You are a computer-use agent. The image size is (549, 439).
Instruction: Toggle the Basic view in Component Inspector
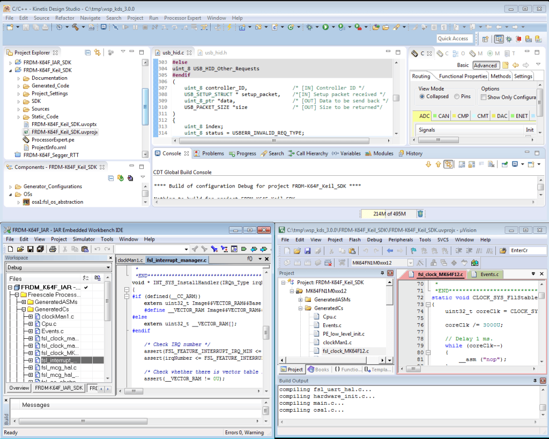coord(463,65)
